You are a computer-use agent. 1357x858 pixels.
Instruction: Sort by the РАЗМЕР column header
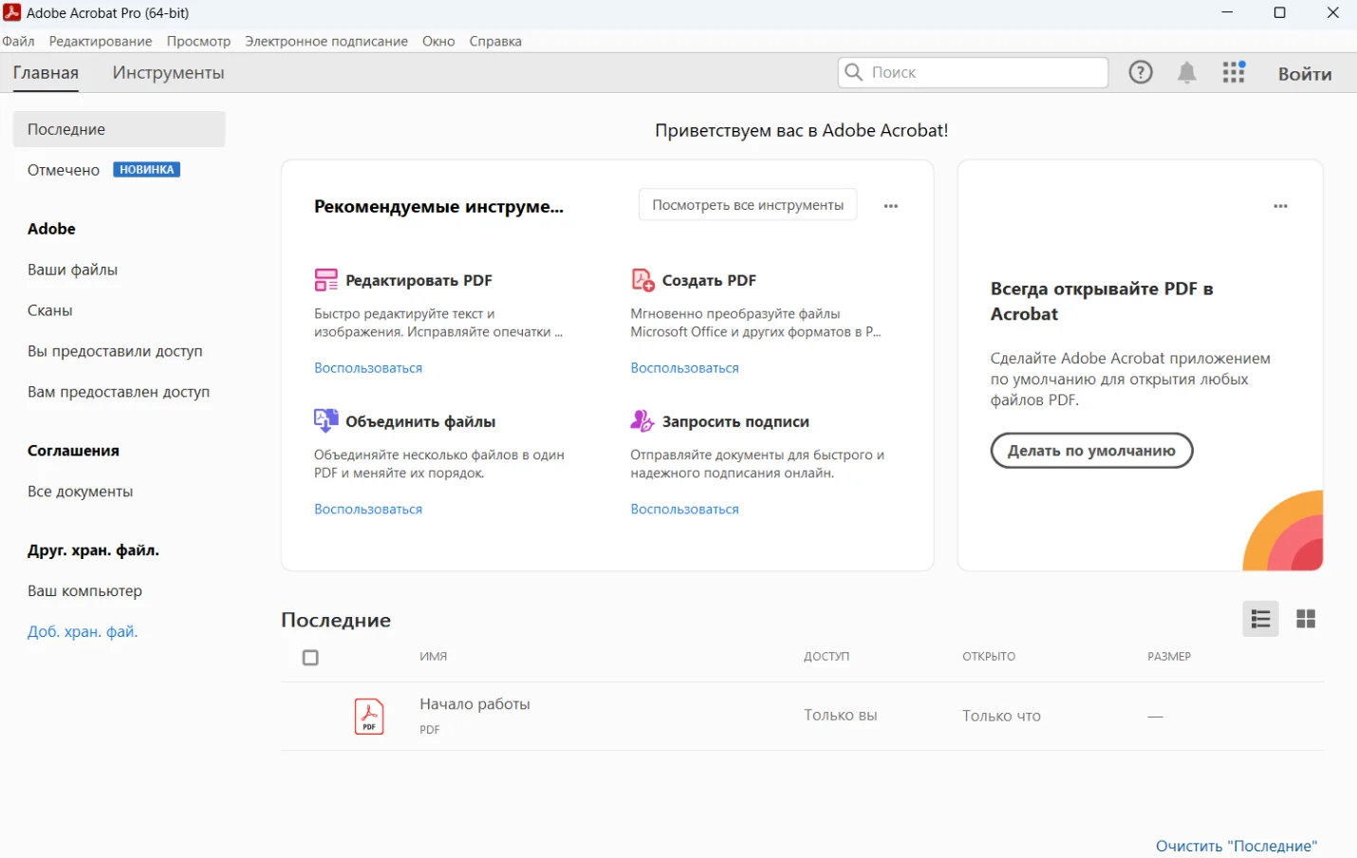[1169, 657]
